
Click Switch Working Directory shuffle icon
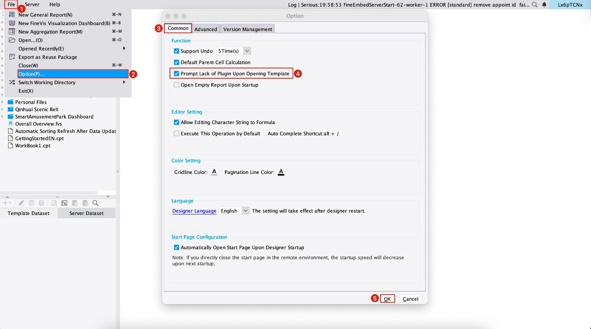click(x=12, y=82)
